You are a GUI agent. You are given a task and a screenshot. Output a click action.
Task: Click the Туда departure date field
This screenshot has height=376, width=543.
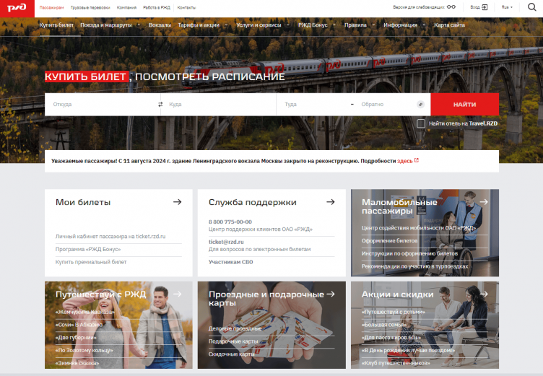pyautogui.click(x=313, y=104)
